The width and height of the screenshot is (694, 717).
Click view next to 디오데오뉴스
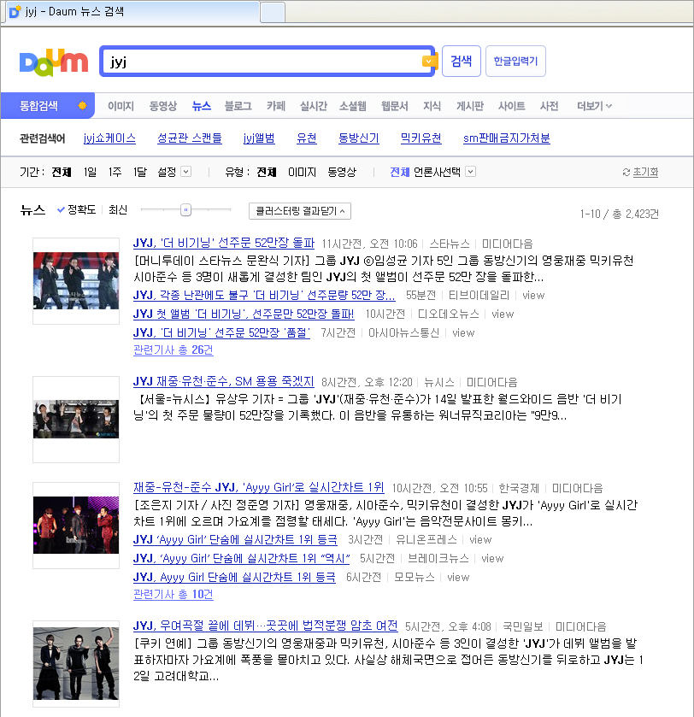[503, 314]
